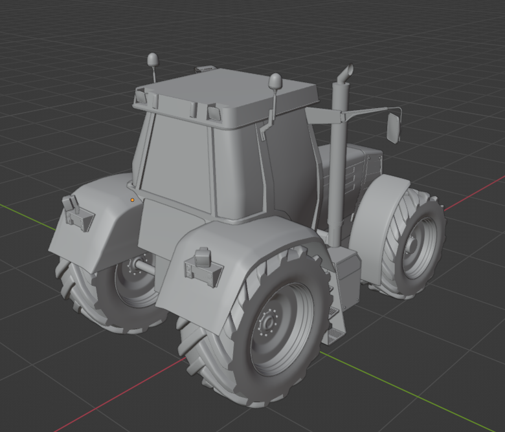This screenshot has width=505, height=432.
Task: Select the front wheel's rim hub
Action: [x=412, y=246]
